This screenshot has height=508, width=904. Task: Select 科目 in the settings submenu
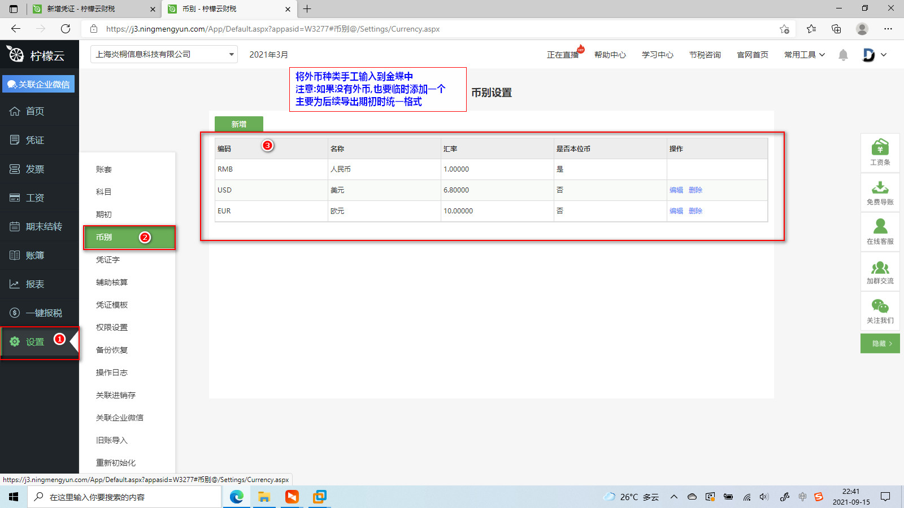[x=104, y=192]
